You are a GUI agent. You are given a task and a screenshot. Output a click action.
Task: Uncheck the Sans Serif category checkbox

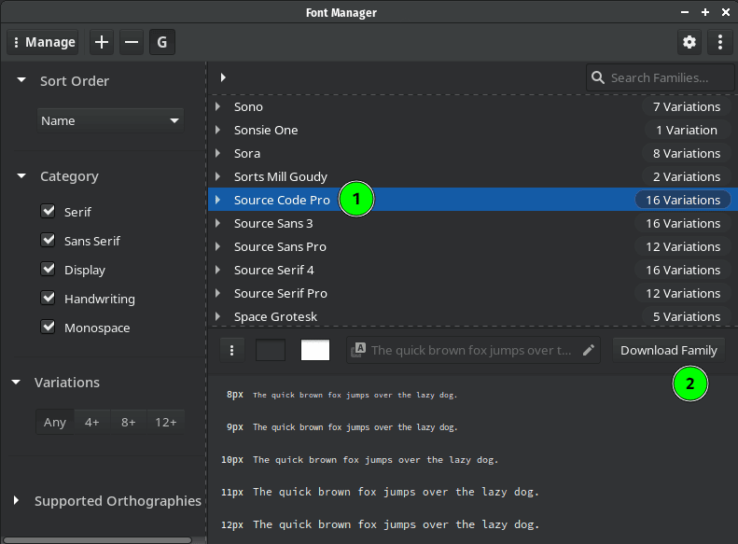coord(48,241)
